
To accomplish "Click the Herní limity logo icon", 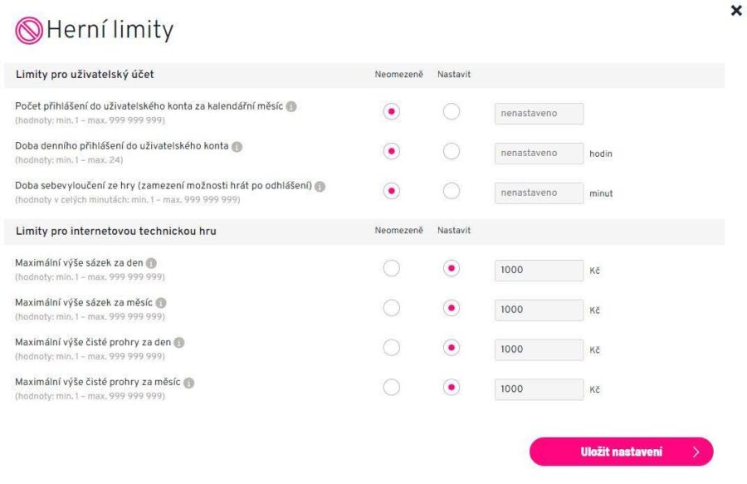I will 28,32.
